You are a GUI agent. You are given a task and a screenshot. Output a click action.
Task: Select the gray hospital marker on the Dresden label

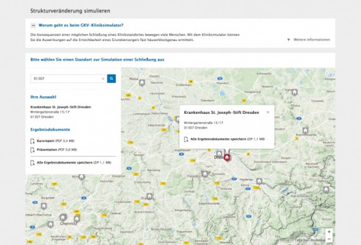[x=219, y=154]
